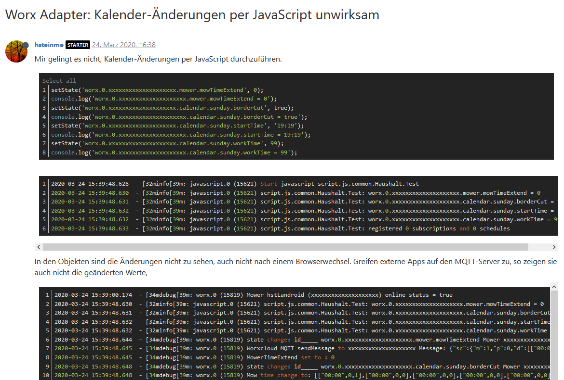The image size is (564, 380).
Task: Click the debug line 'Mower hstLandroid online status = true'
Action: pos(253,295)
